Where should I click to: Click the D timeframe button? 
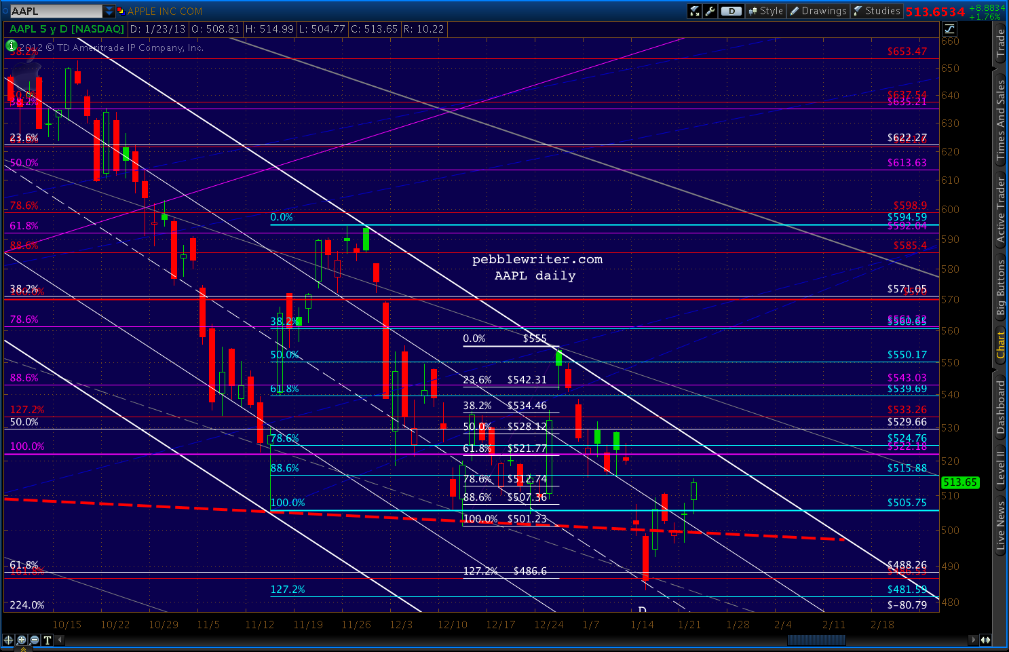[731, 11]
